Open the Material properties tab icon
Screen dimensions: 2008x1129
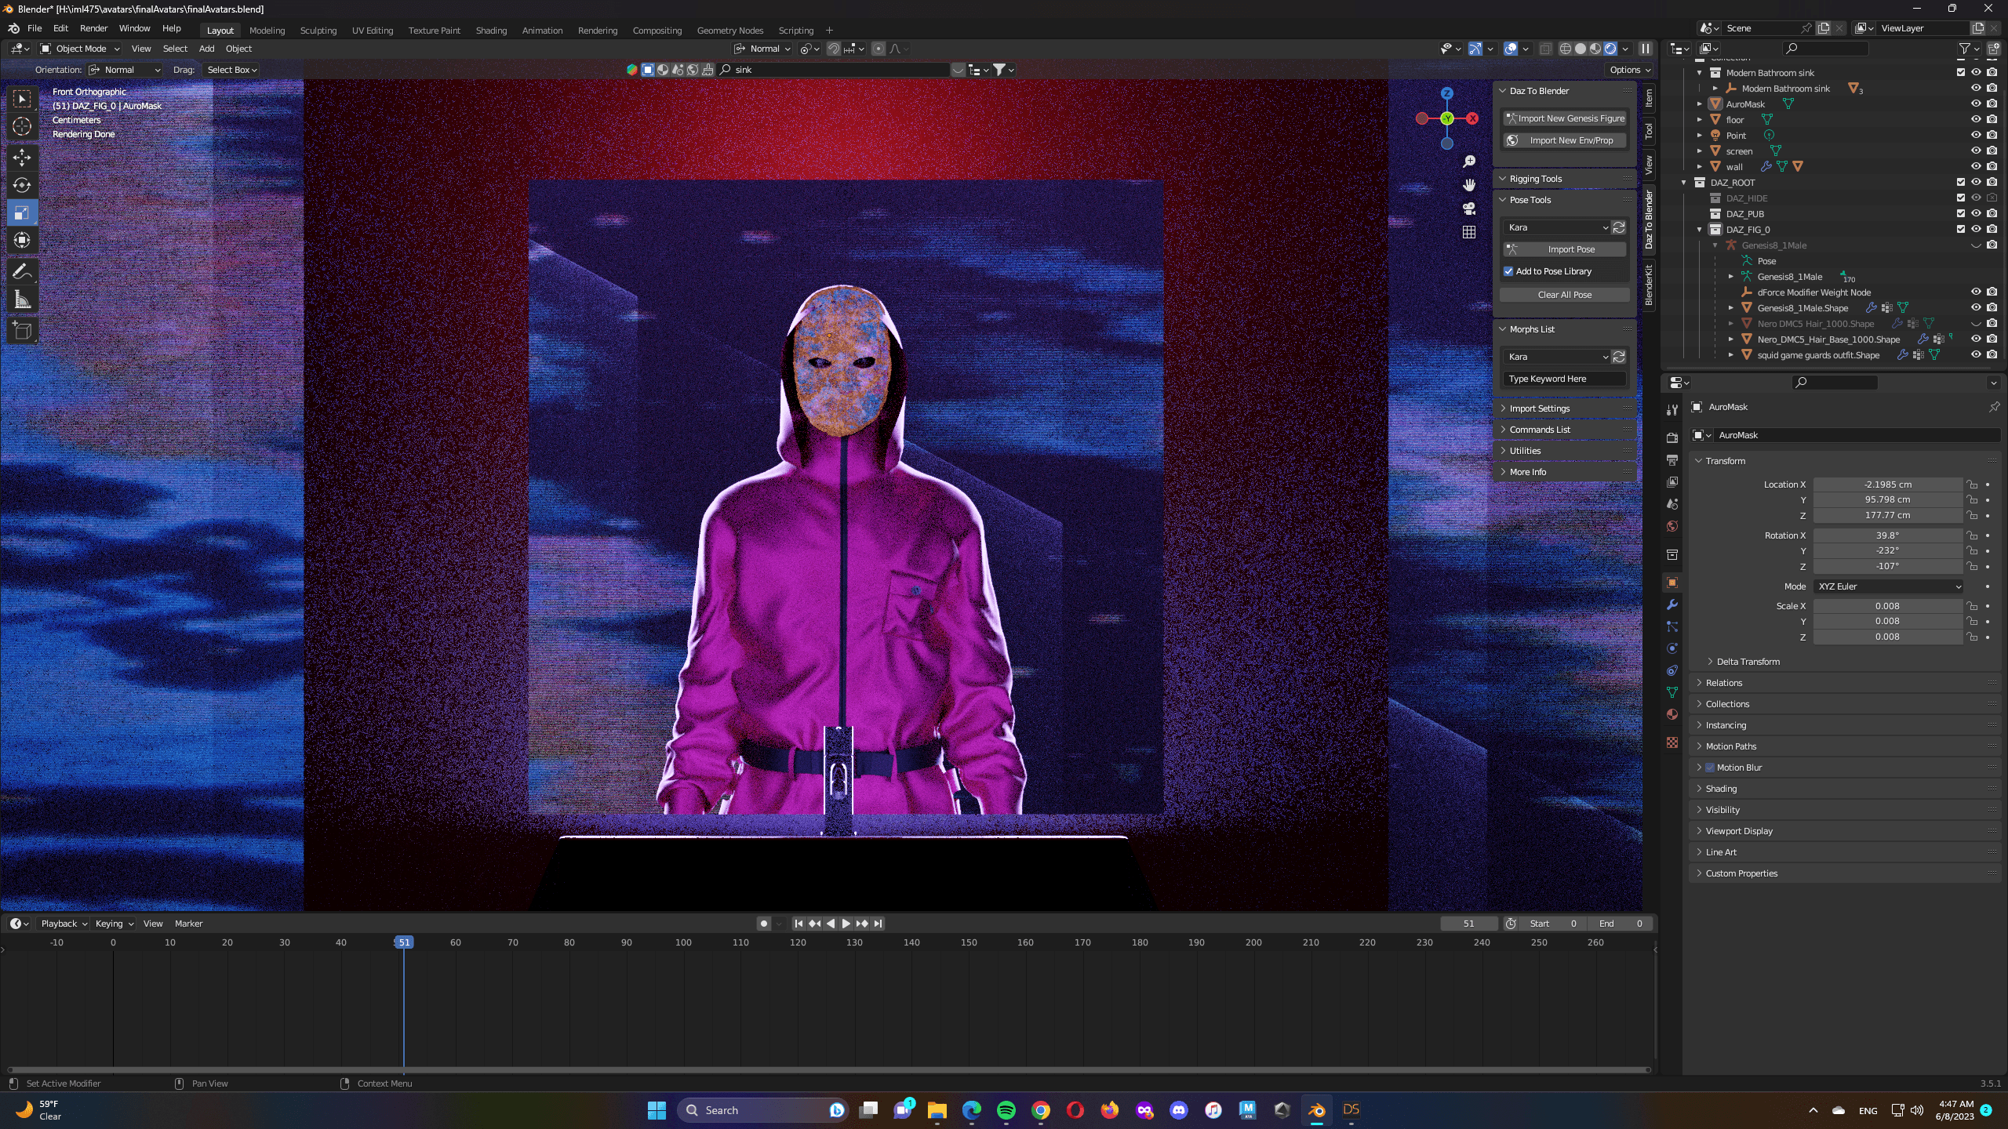(x=1672, y=714)
